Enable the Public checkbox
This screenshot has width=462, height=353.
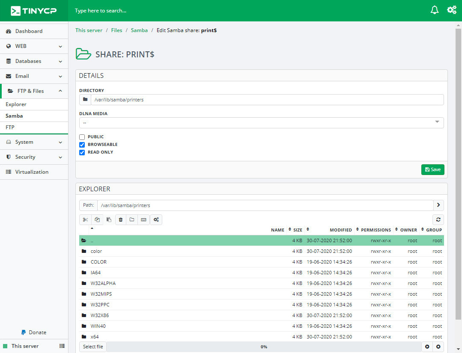(x=82, y=137)
